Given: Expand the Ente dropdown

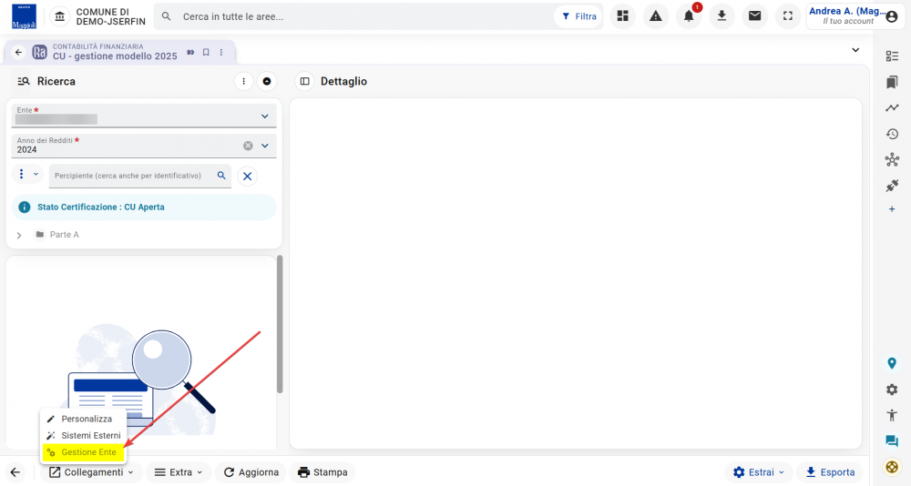Looking at the screenshot, I should pos(265,116).
